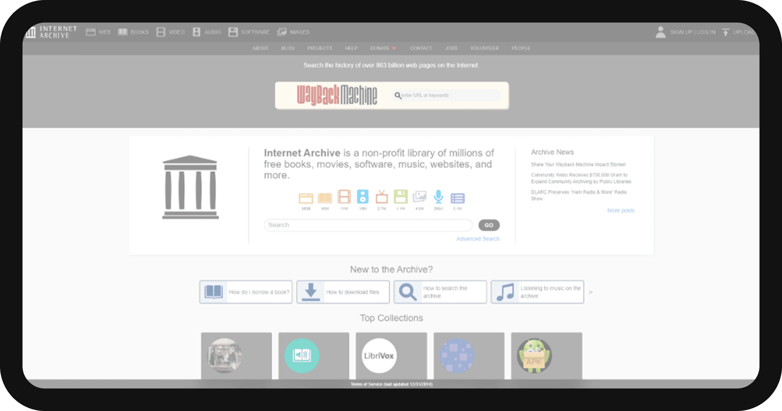The image size is (782, 411).
Task: Open the People menu item
Action: [x=521, y=48]
